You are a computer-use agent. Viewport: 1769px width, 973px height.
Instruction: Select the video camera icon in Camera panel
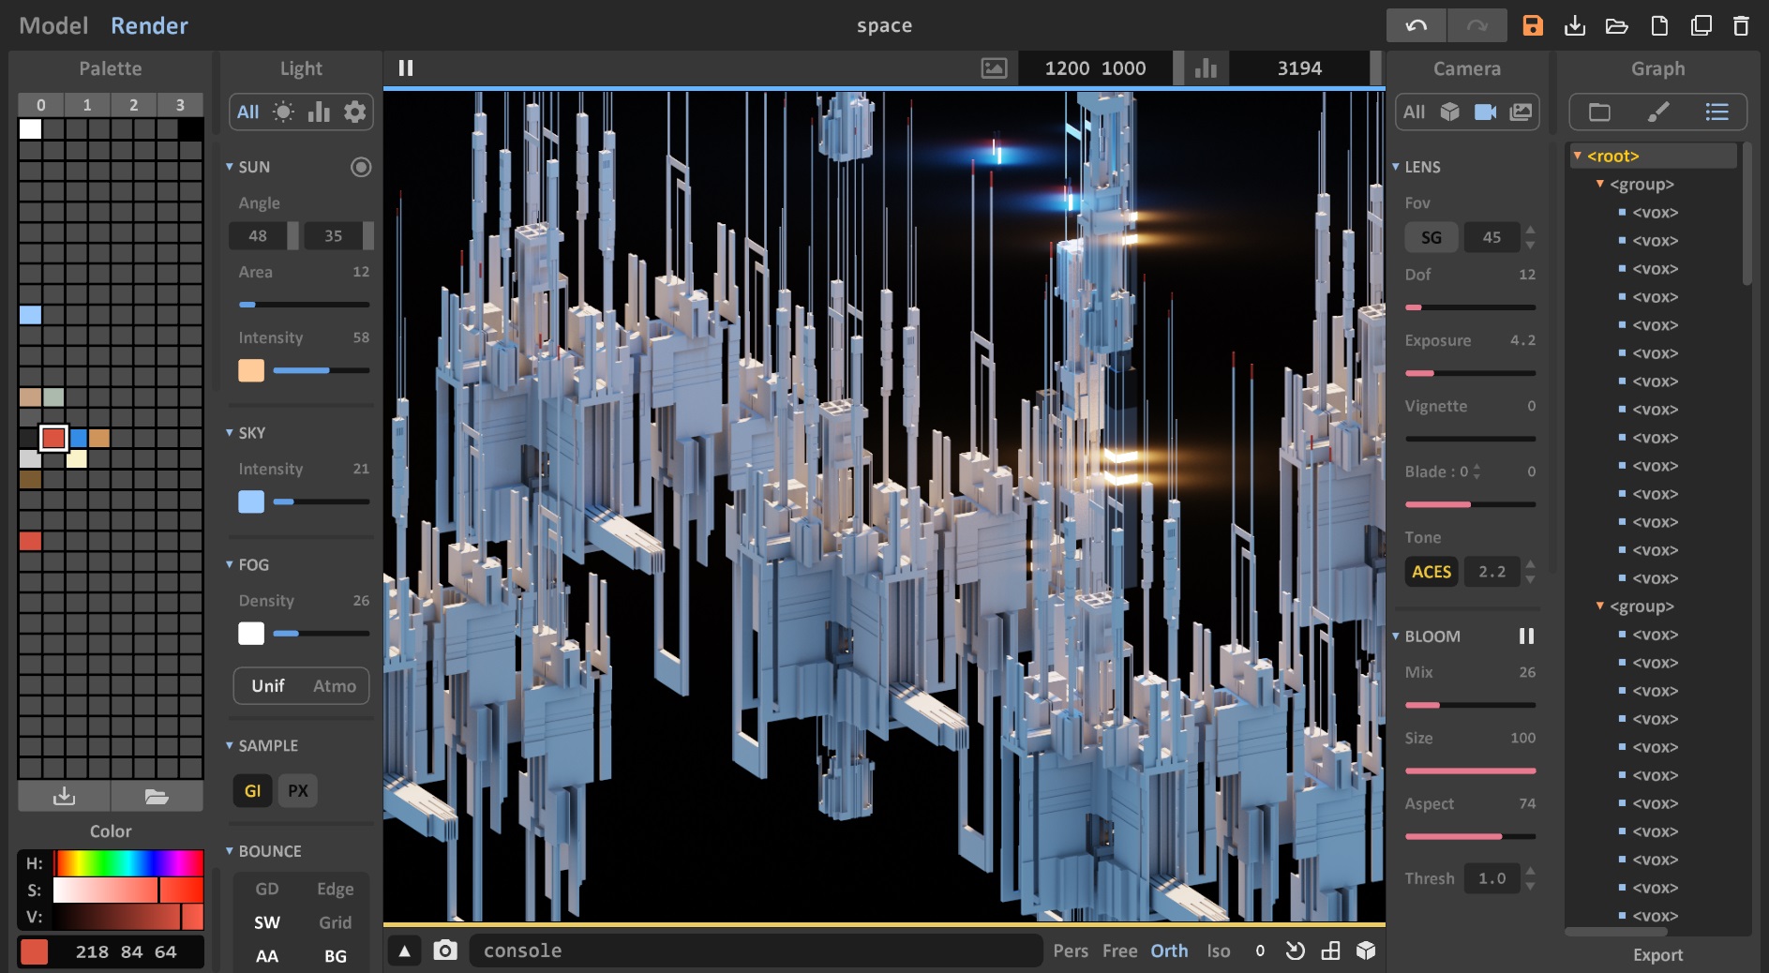pyautogui.click(x=1485, y=112)
